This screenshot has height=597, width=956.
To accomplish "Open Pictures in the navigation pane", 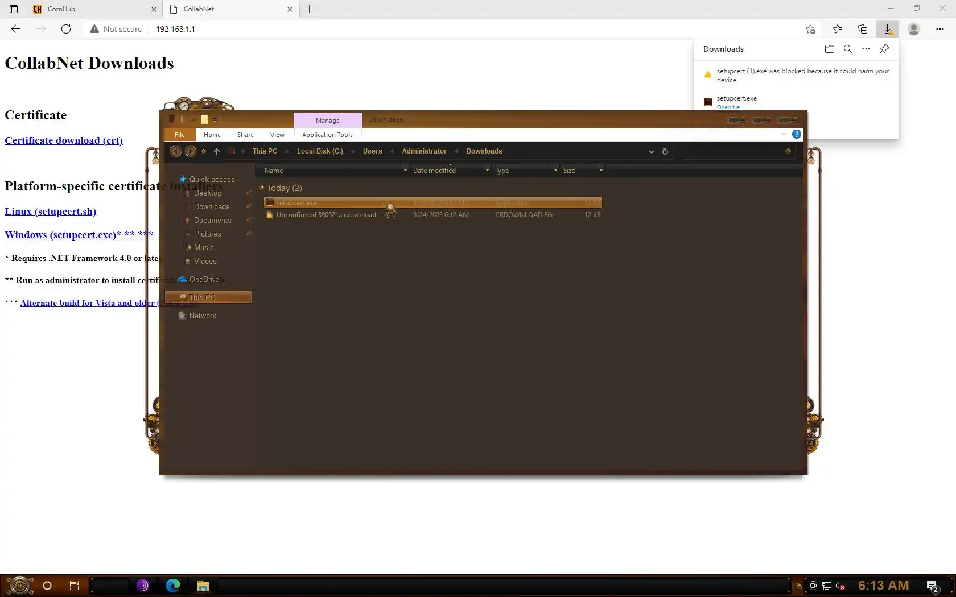I will point(207,234).
